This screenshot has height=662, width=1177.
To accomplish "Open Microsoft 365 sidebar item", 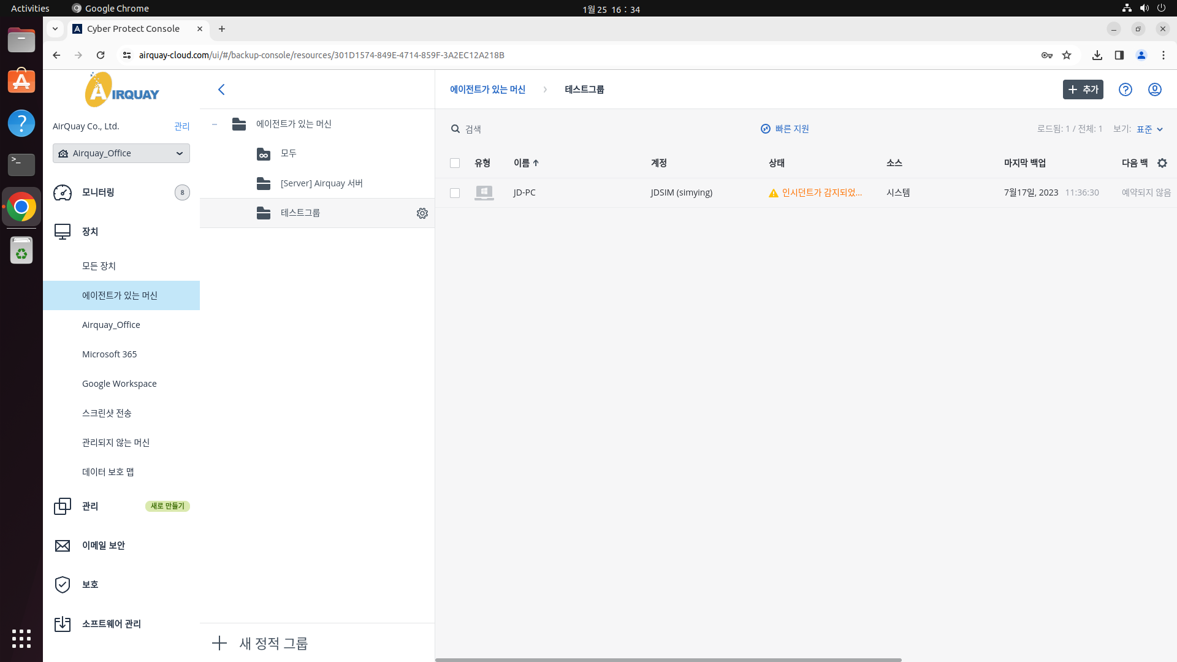I will click(x=109, y=354).
